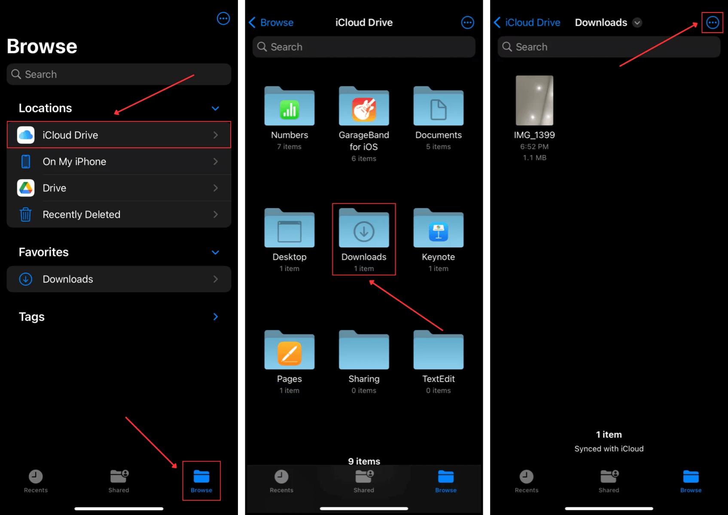728x515 pixels.
Task: Tap the On My iPhone phone icon
Action: pos(26,161)
